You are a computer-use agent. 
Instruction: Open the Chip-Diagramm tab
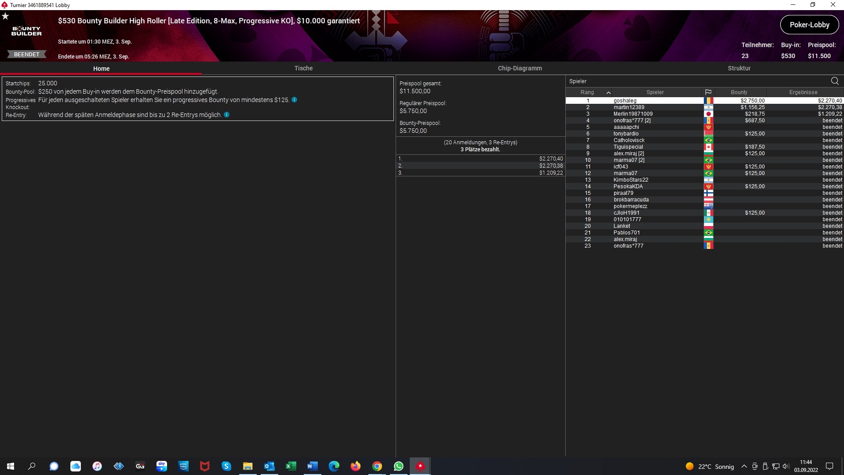[520, 68]
